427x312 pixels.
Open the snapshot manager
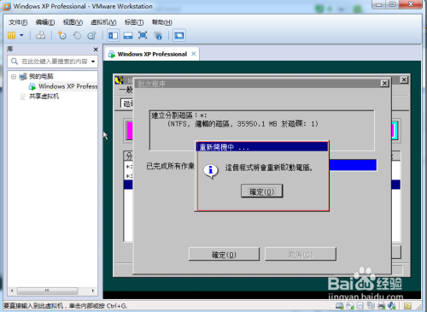(91, 35)
